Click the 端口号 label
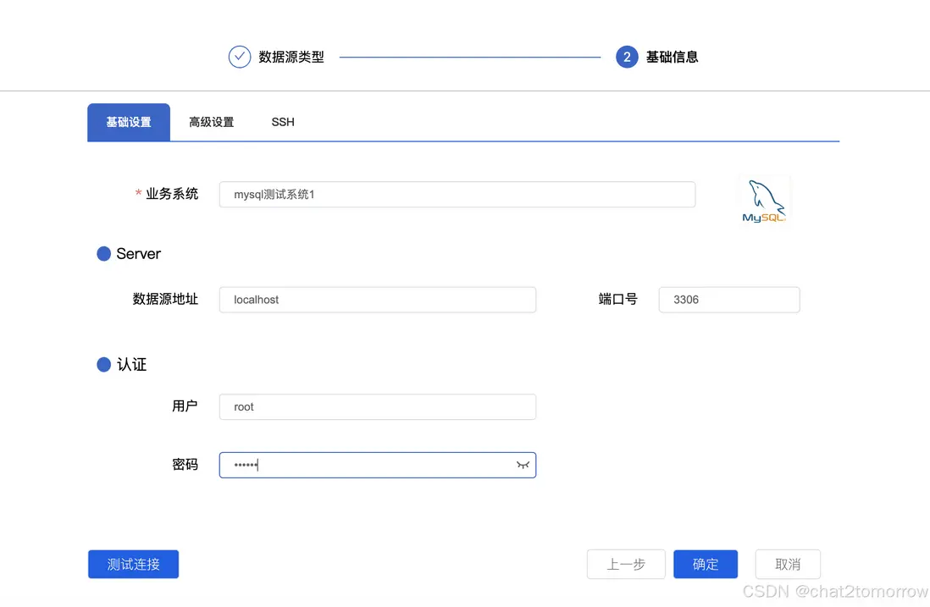930x607 pixels. click(x=618, y=300)
